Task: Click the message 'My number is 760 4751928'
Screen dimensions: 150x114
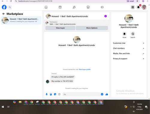Action: (62, 81)
